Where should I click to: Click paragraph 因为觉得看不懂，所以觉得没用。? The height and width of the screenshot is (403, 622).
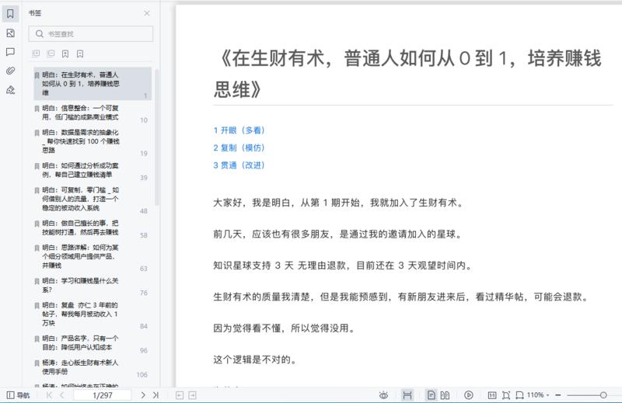click(284, 328)
